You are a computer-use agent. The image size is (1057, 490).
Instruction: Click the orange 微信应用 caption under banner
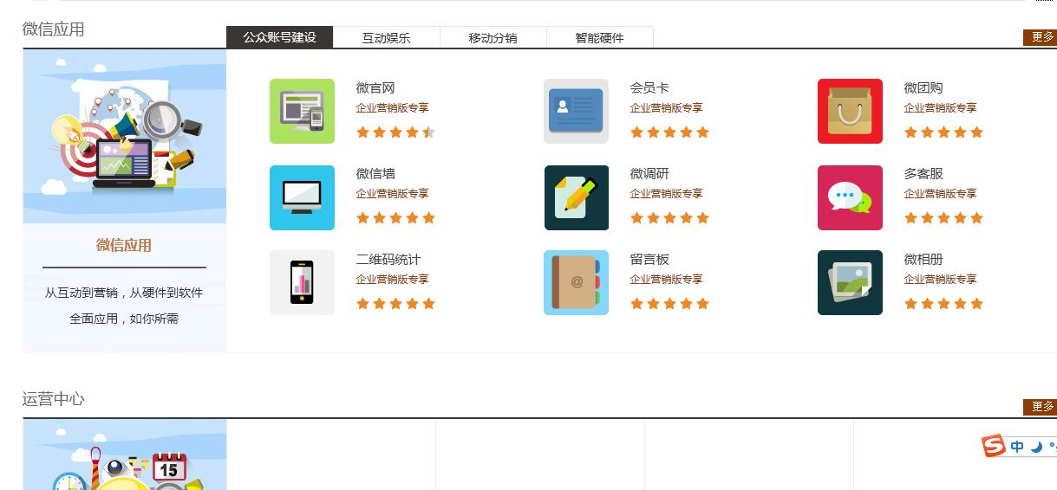click(124, 245)
